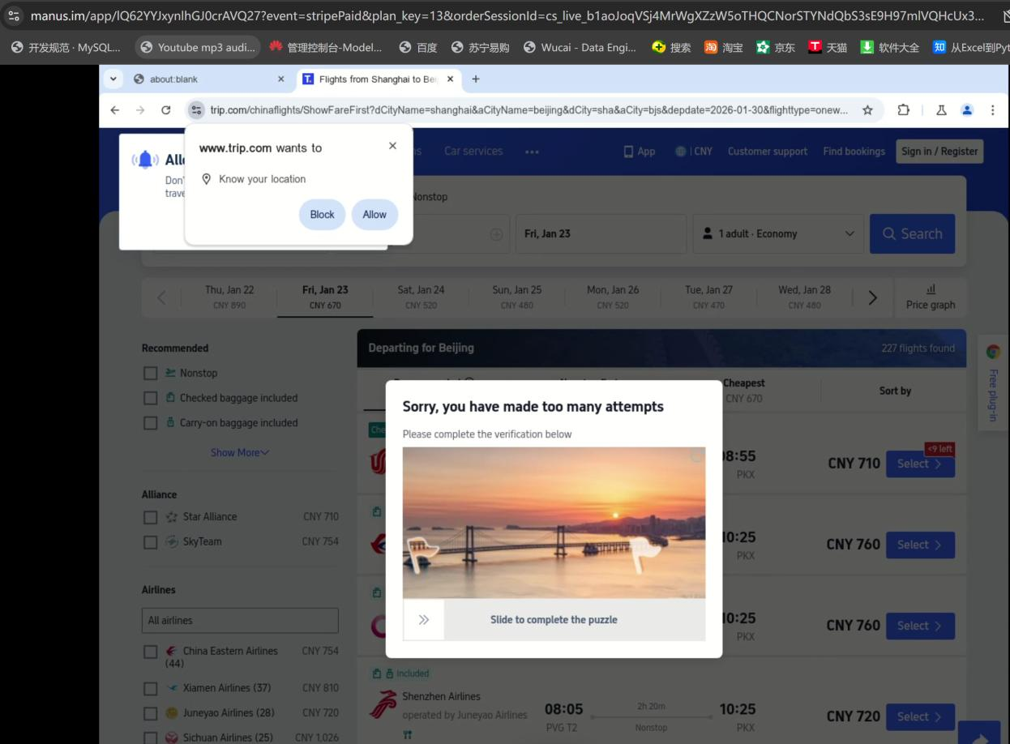
Task: Open inner browser Chrome Labs flask icon
Action: click(942, 110)
